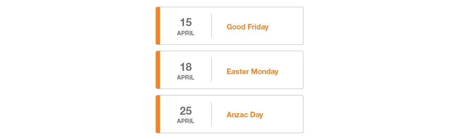Click the date number 25
This screenshot has width=457, height=139.
186,111
